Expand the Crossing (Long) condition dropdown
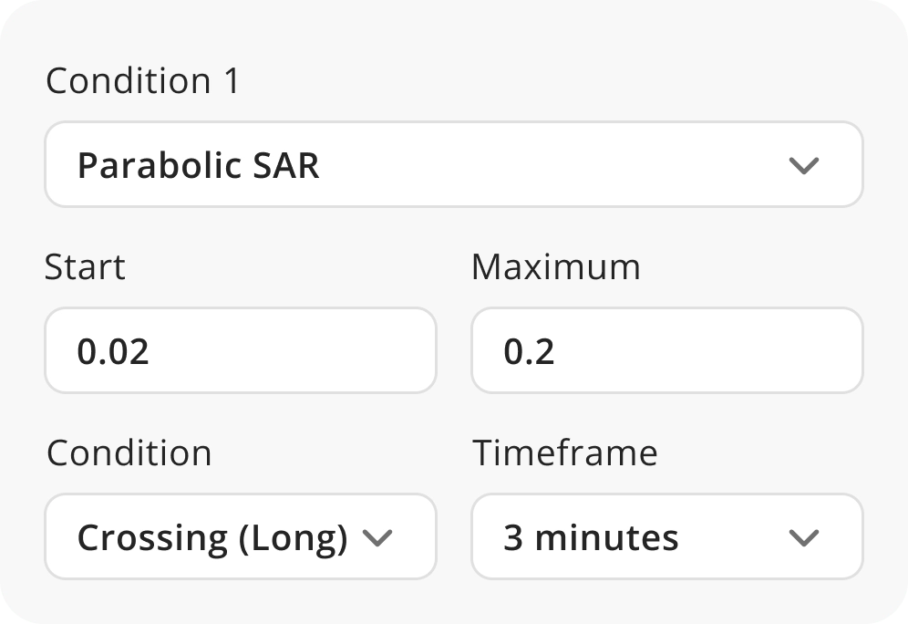The width and height of the screenshot is (908, 624). (x=241, y=536)
